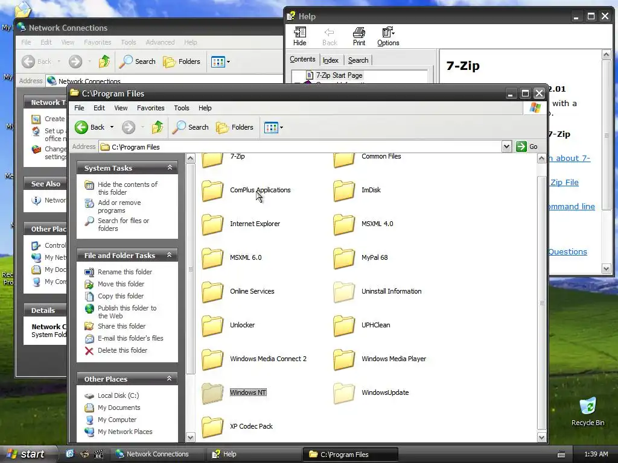The height and width of the screenshot is (463, 618).
Task: Collapse the System Tasks panel
Action: coord(170,168)
